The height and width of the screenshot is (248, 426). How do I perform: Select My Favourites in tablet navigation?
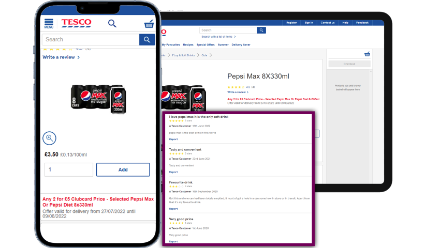[171, 45]
